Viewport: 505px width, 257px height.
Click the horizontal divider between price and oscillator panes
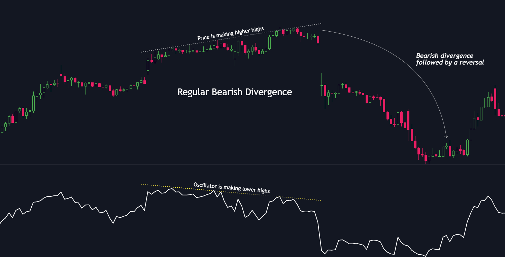click(252, 164)
